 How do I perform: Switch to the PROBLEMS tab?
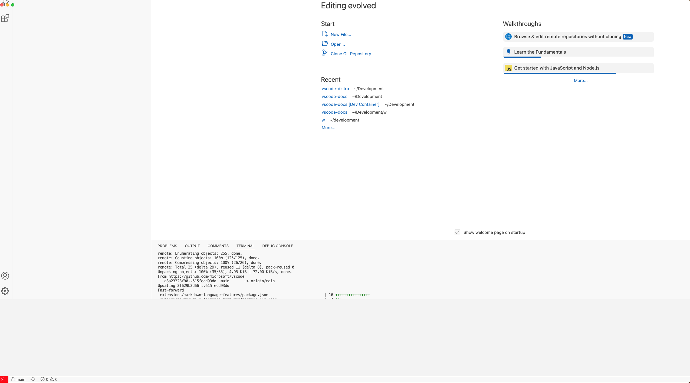(x=167, y=246)
